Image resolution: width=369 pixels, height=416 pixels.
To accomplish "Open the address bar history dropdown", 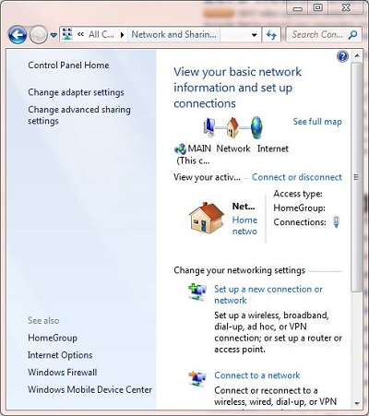I will [x=255, y=35].
